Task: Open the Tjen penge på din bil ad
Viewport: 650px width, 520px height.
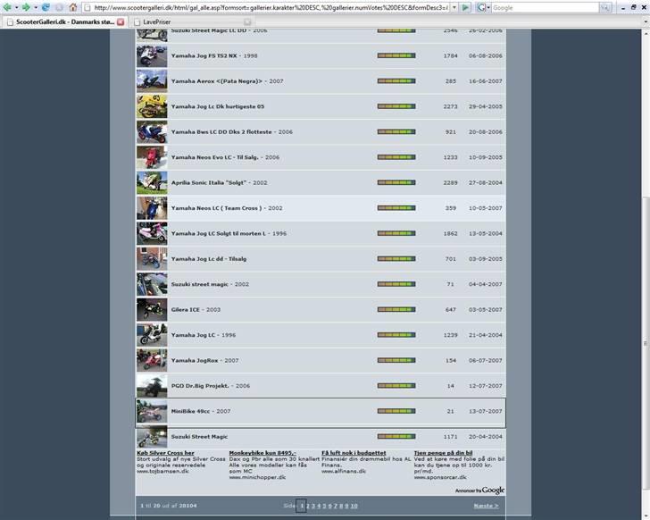Action: pyautogui.click(x=443, y=453)
